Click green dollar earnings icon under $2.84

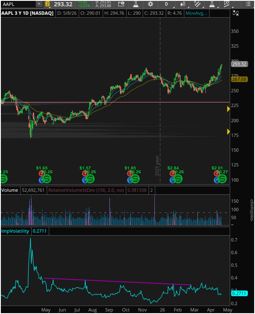178,178
